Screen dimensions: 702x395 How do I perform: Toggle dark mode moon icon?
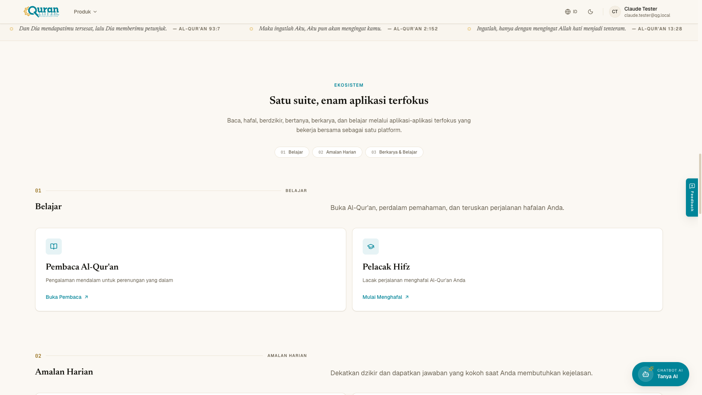590,12
